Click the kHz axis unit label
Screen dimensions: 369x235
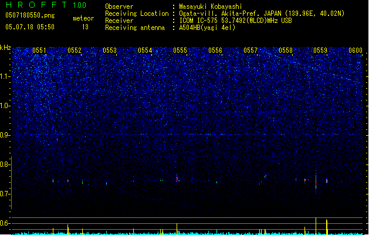tap(5, 48)
